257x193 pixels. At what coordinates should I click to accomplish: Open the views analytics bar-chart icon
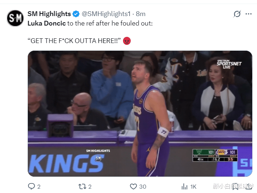coord(185,186)
